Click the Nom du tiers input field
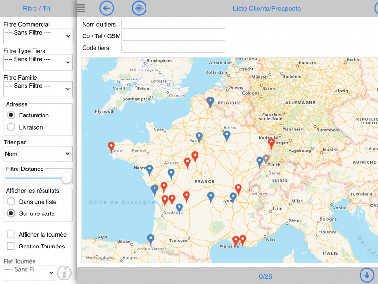The height and width of the screenshot is (284, 378). coord(173,24)
